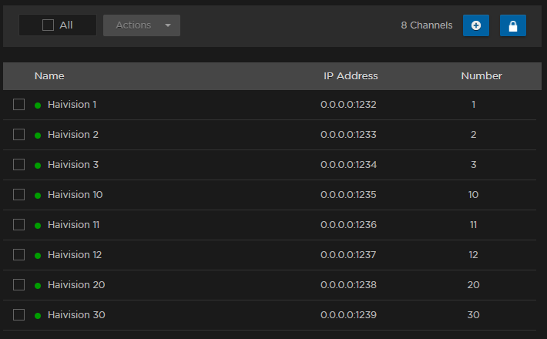Viewport: 547px width, 339px height.
Task: Click the green status dot for Haivision 12
Action: (38, 256)
